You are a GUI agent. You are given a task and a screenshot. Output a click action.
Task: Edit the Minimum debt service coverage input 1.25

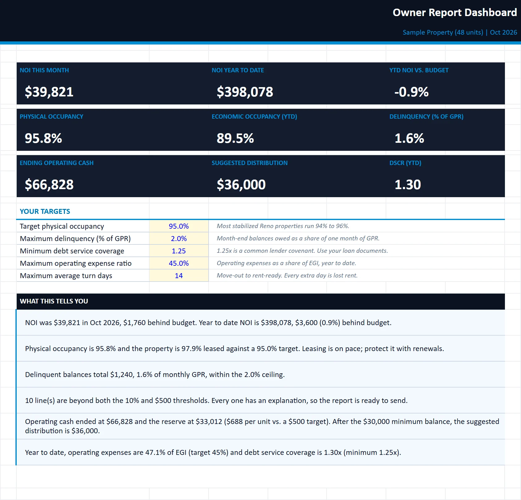coord(179,251)
